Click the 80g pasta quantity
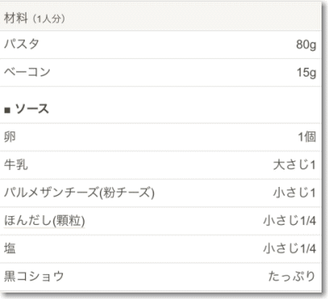Viewport: 328px width, 299px height. (306, 44)
